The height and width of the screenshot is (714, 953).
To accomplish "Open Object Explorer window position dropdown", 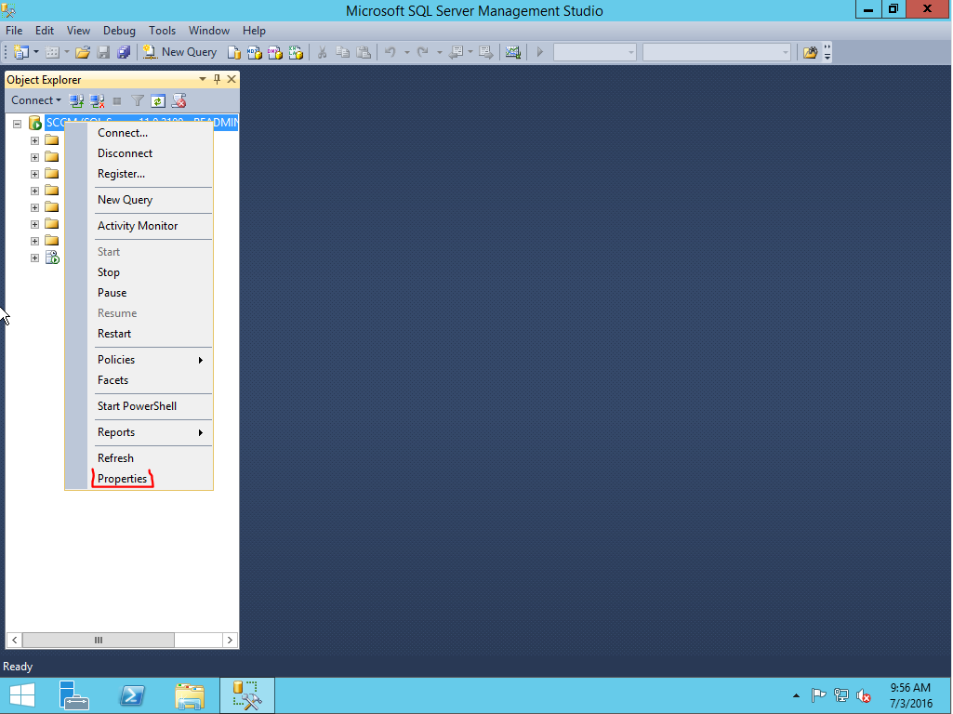I will pyautogui.click(x=203, y=79).
